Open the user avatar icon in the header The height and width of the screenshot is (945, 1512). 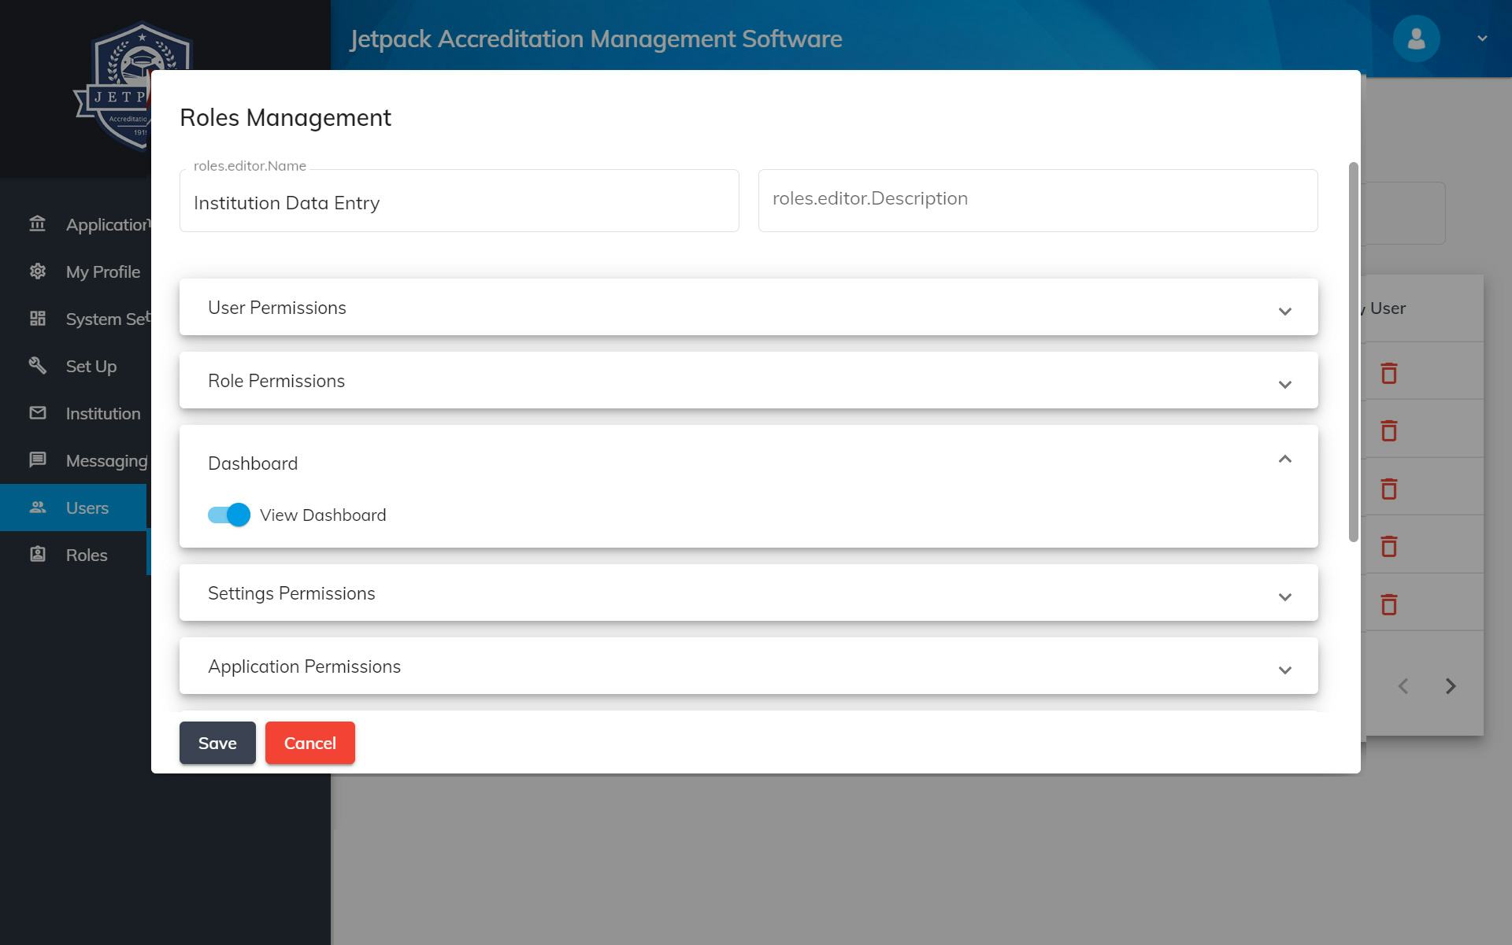[1415, 38]
